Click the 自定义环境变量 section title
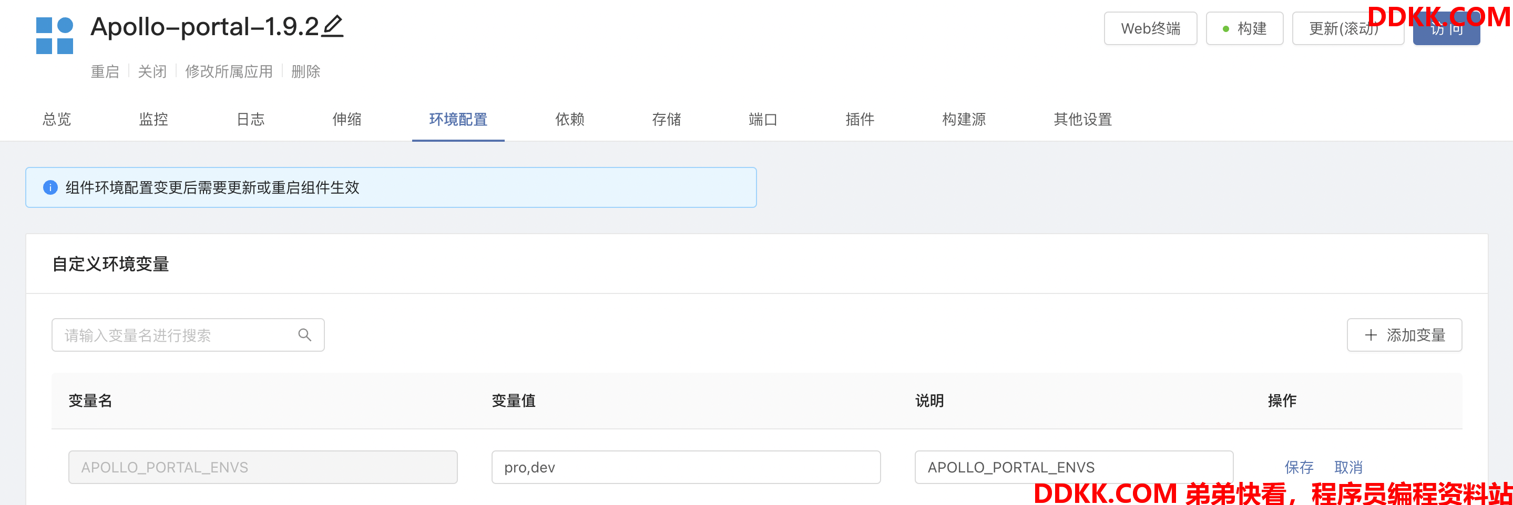Screen dimensions: 1513x505 pyautogui.click(x=110, y=264)
